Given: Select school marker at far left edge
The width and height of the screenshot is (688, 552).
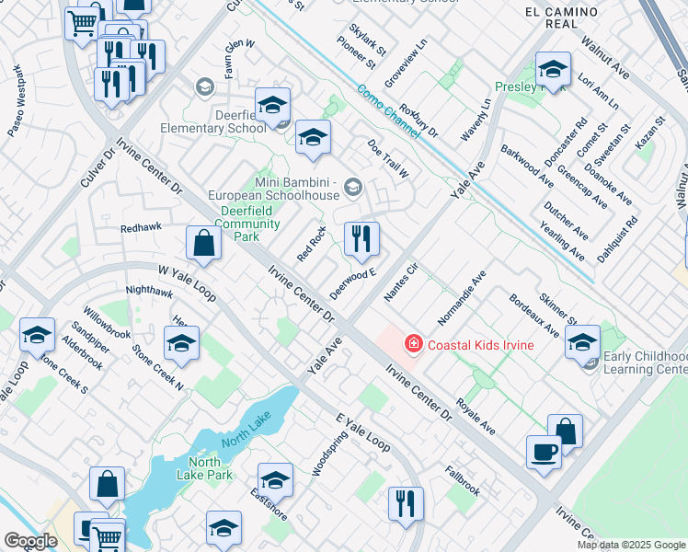Looking at the screenshot, I should (x=38, y=339).
